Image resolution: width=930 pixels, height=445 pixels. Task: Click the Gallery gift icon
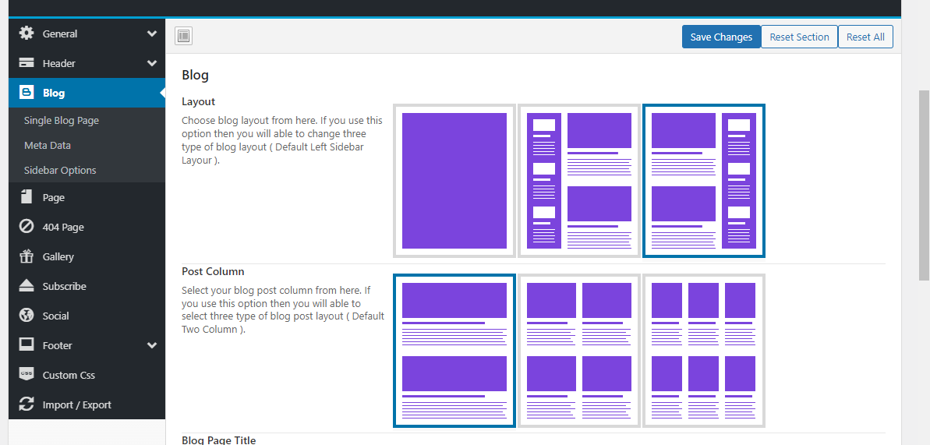pos(27,256)
